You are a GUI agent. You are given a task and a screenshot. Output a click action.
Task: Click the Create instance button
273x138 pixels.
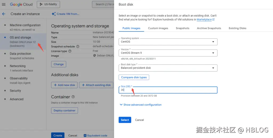click(x=58, y=135)
